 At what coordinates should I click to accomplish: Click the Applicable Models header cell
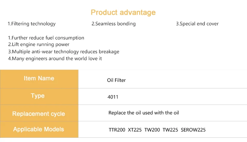[39, 130]
